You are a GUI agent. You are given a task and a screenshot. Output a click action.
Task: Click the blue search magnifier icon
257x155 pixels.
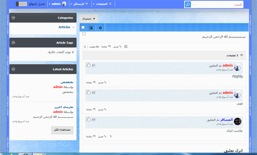pos(188,4)
